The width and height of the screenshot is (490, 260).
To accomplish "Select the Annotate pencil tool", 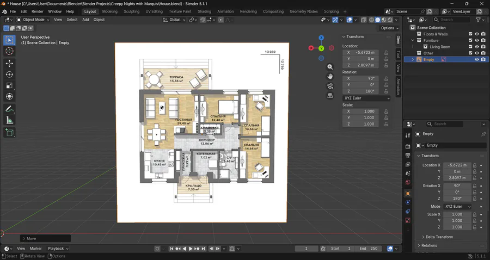I will [x=9, y=109].
